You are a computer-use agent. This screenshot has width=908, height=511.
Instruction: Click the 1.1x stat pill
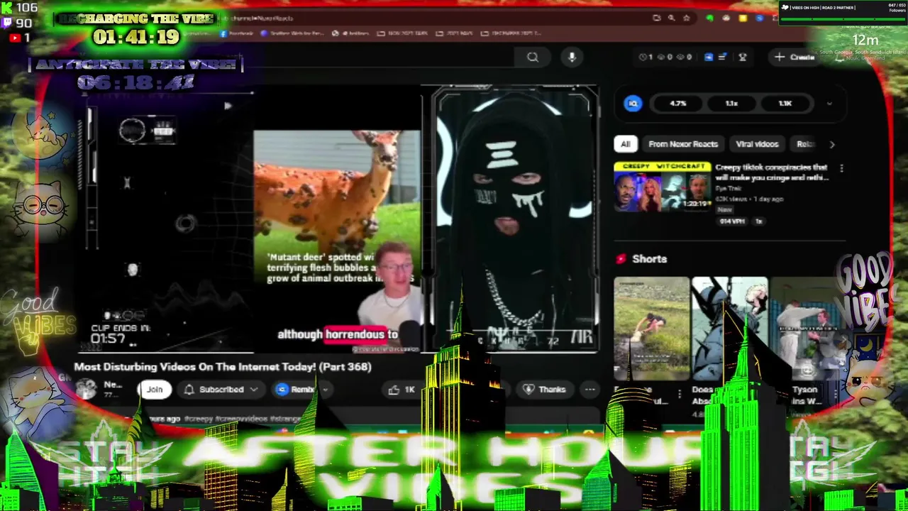[731, 104]
